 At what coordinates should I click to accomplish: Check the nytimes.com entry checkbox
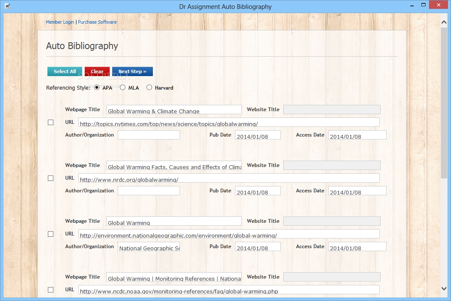coord(51,122)
